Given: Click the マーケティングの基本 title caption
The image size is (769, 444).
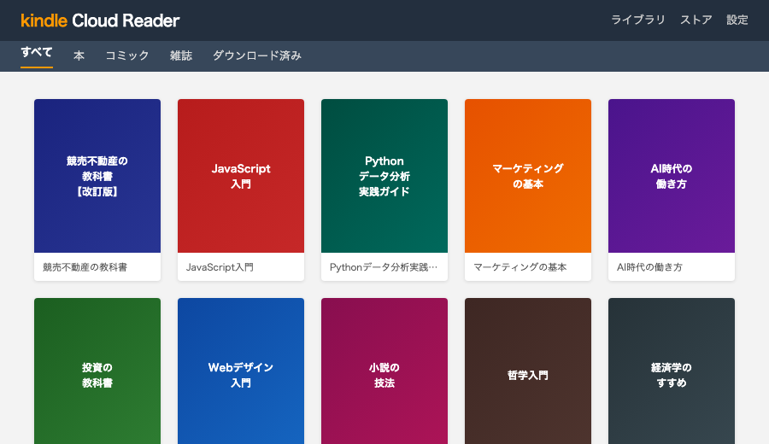Looking at the screenshot, I should [520, 267].
